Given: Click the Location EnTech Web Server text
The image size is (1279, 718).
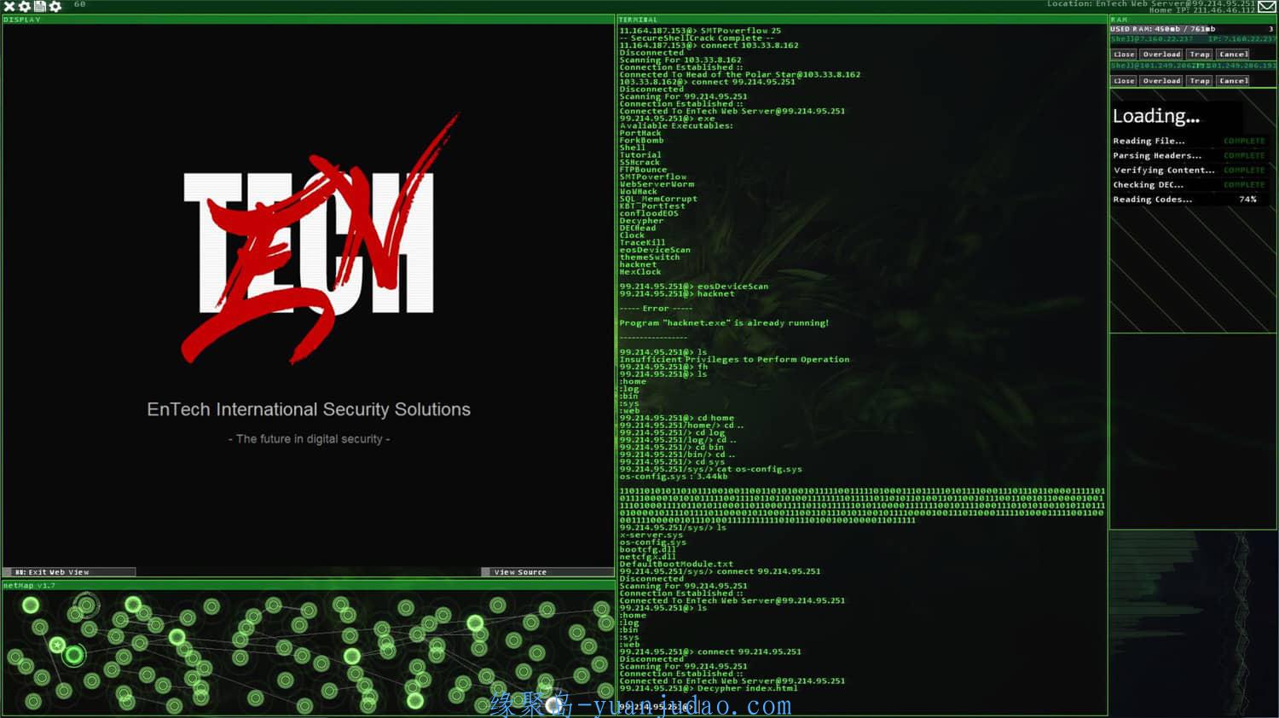Looking at the screenshot, I should tap(1151, 3).
